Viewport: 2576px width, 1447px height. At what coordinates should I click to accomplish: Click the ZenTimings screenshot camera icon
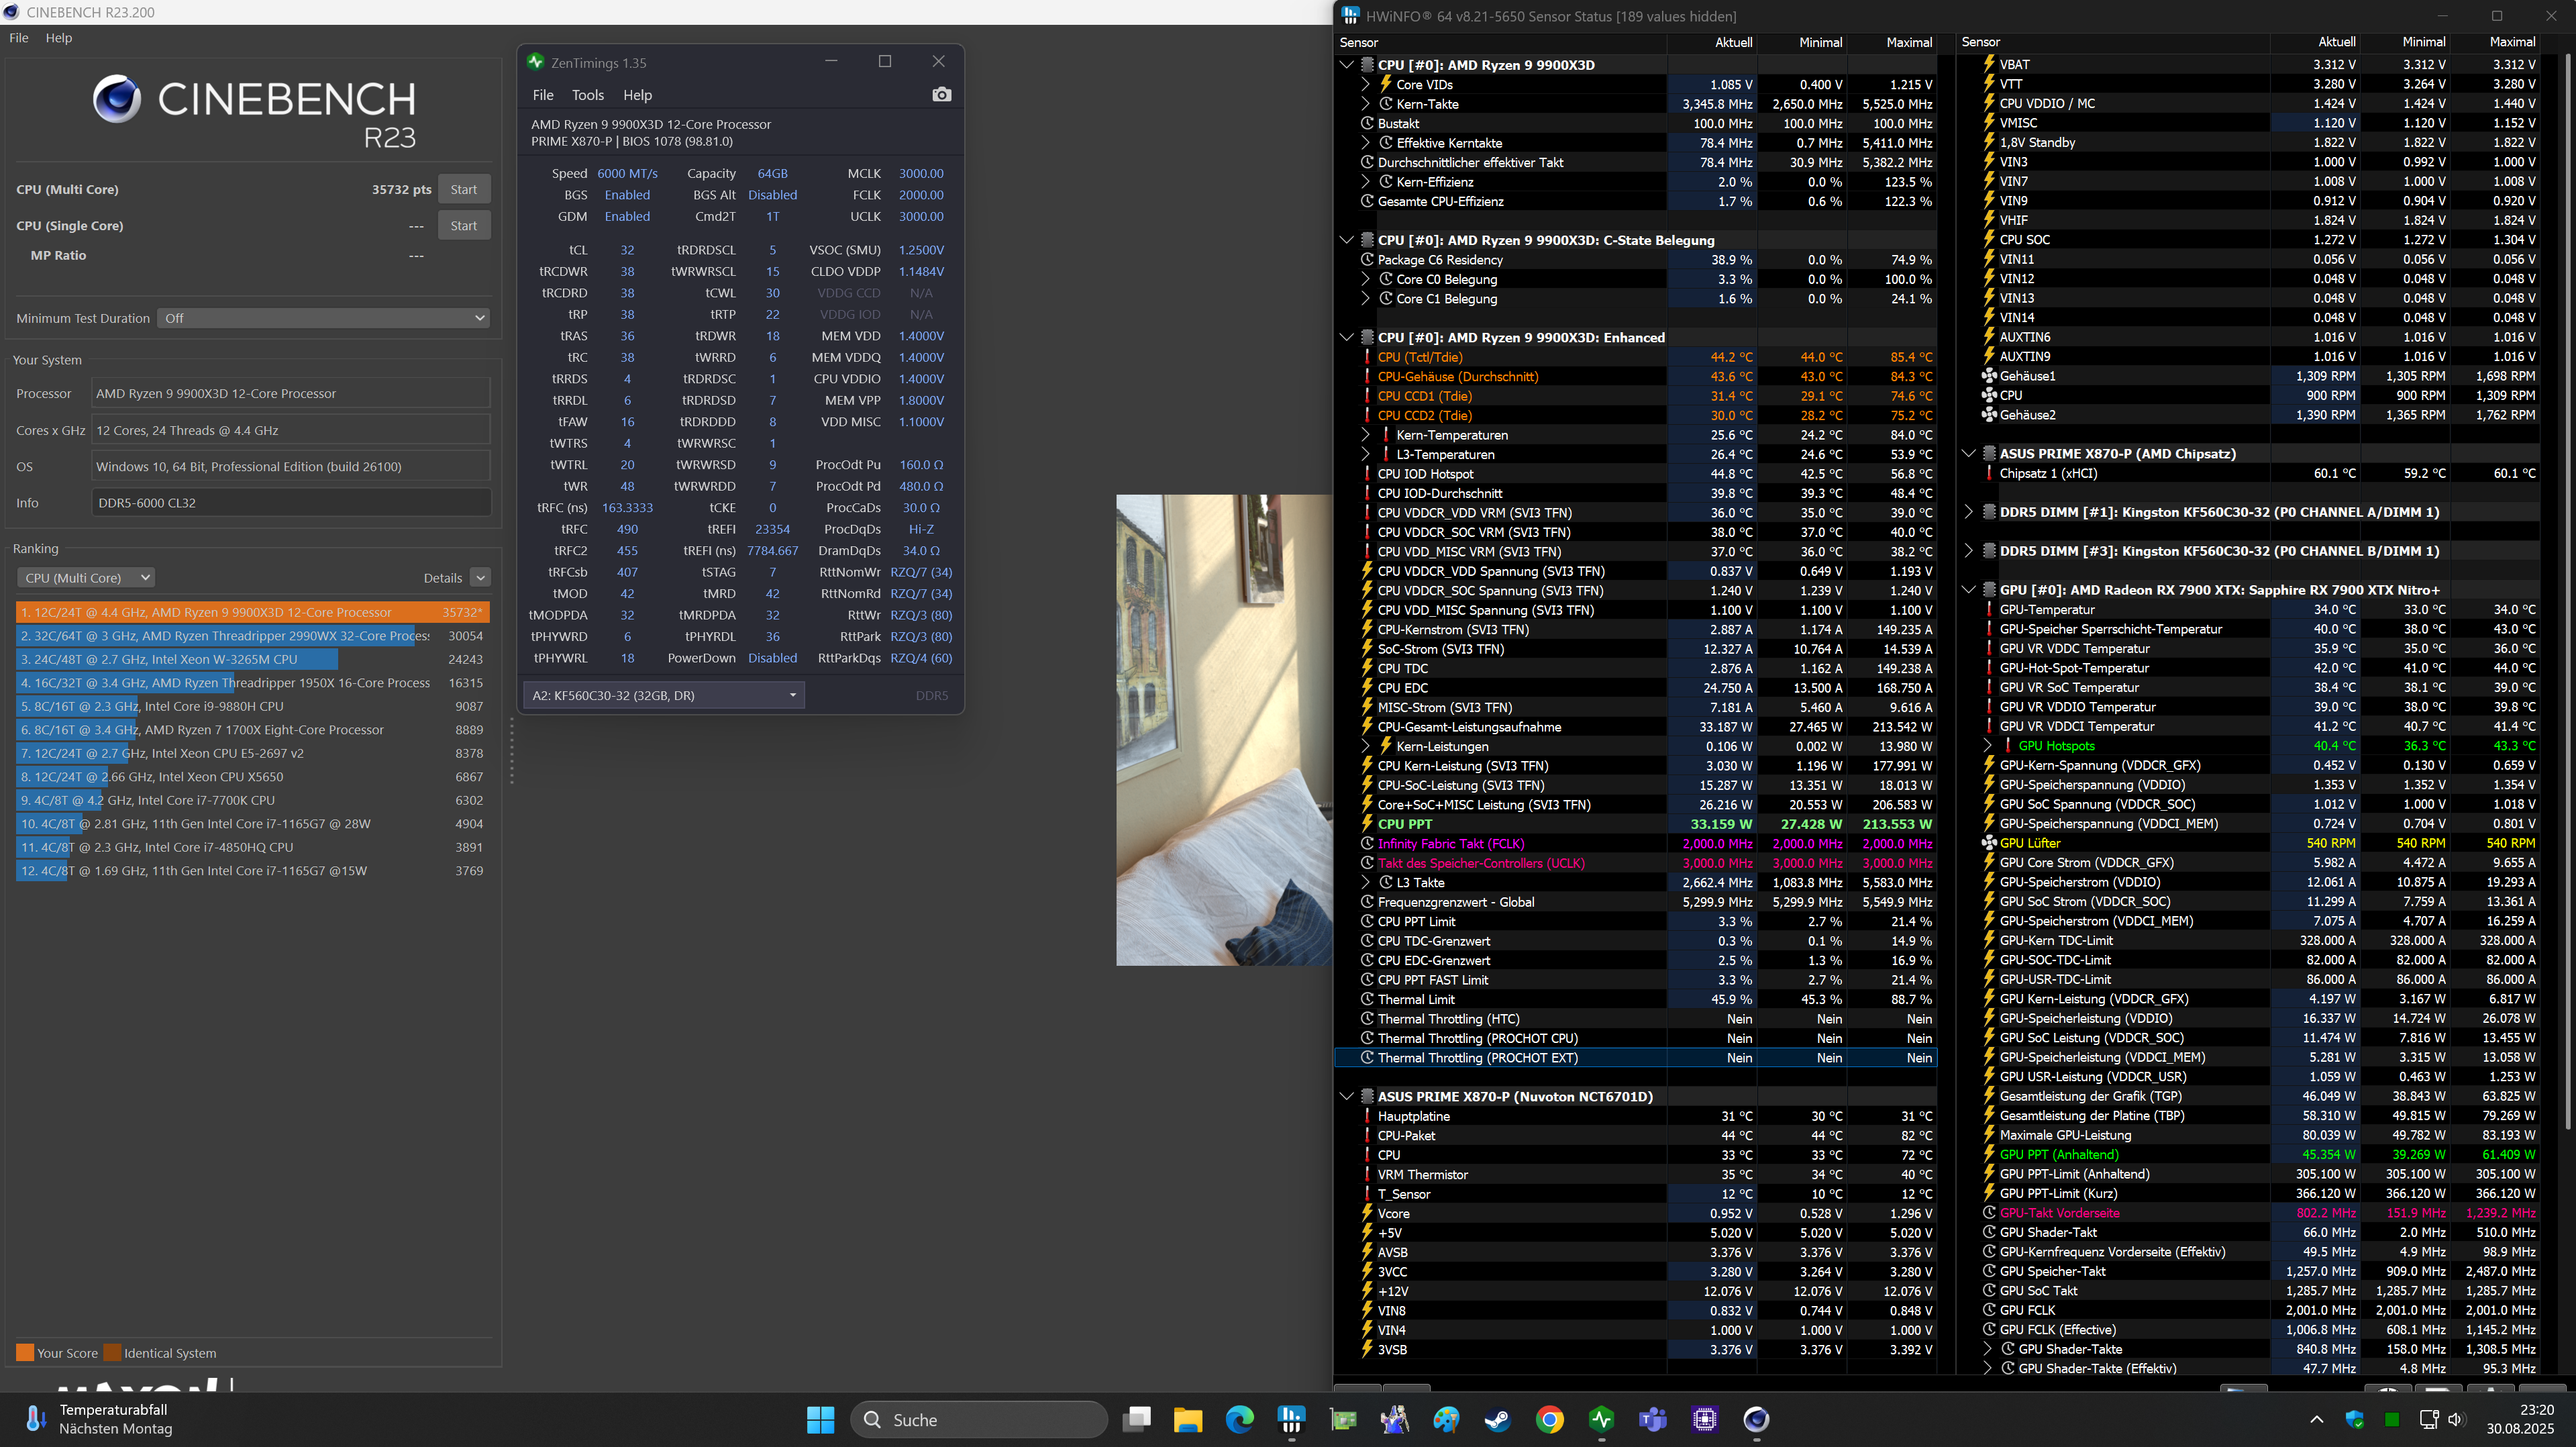[x=941, y=95]
